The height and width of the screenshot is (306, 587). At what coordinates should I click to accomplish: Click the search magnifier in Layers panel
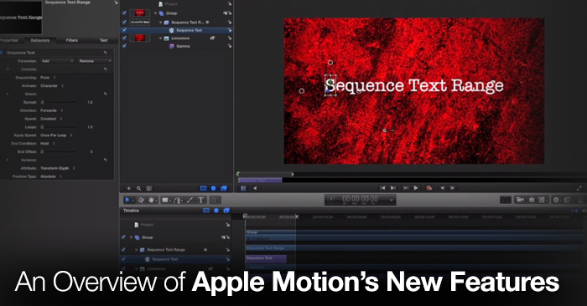pos(139,188)
